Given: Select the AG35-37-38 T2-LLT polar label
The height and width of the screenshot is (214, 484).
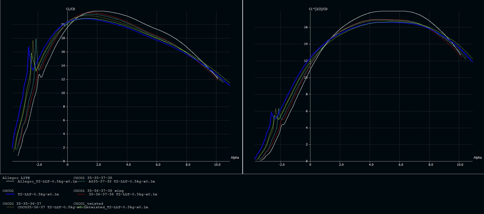Looking at the screenshot, I should 122,181.
